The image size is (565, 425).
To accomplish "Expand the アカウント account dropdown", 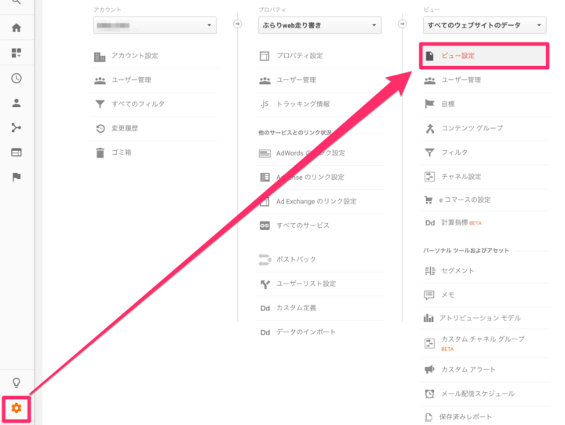I will [x=154, y=26].
